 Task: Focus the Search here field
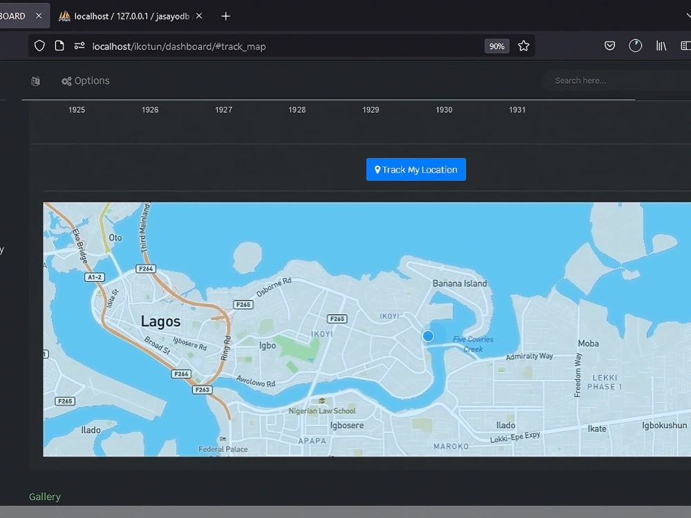coord(617,81)
